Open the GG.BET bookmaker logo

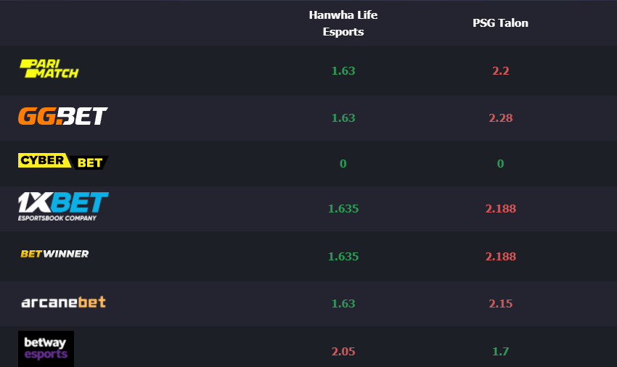[x=63, y=116]
